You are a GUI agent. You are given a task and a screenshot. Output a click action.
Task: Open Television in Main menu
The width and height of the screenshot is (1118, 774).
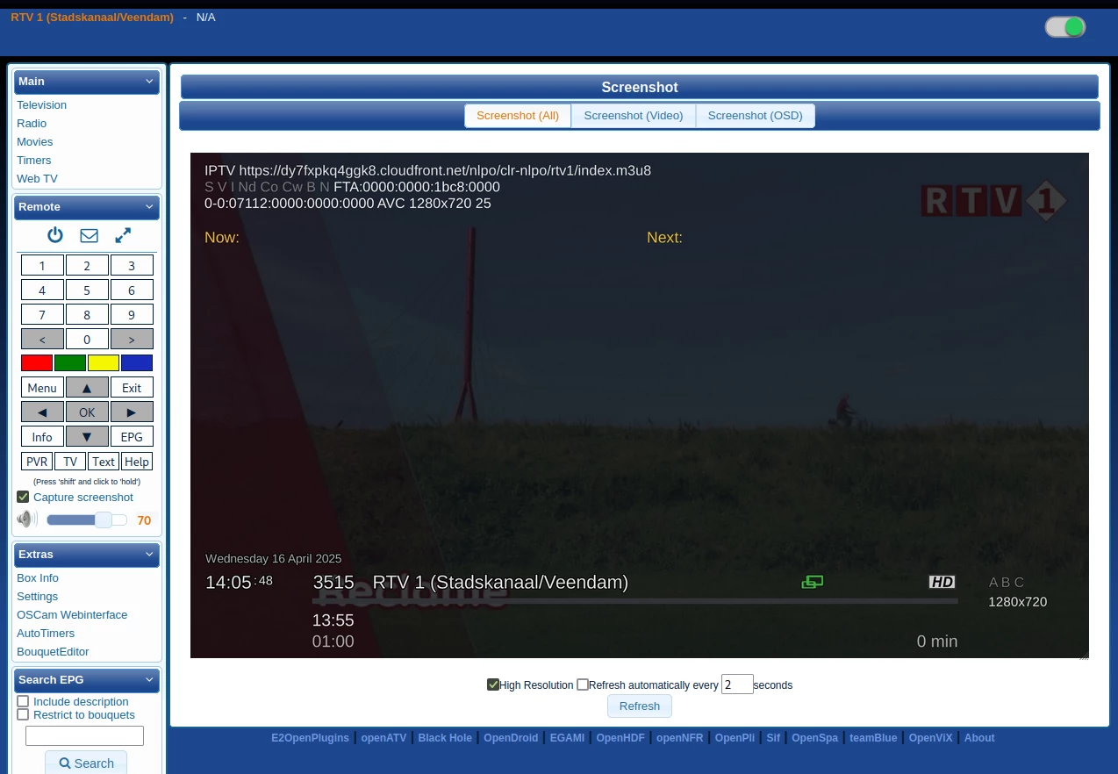[41, 105]
